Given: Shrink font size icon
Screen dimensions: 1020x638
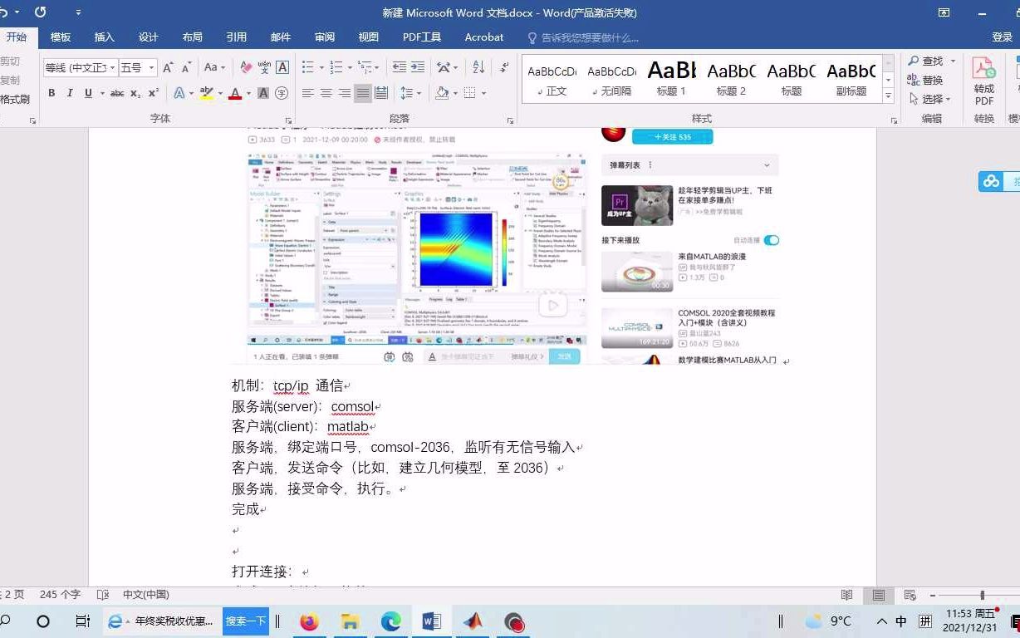Looking at the screenshot, I should coord(185,67).
